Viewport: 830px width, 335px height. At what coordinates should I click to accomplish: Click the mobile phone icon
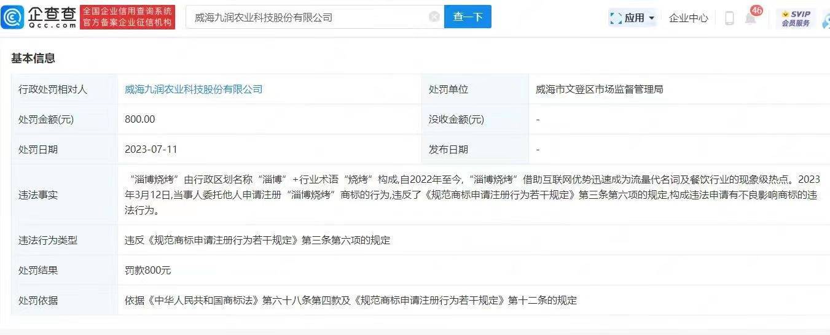click(x=729, y=18)
